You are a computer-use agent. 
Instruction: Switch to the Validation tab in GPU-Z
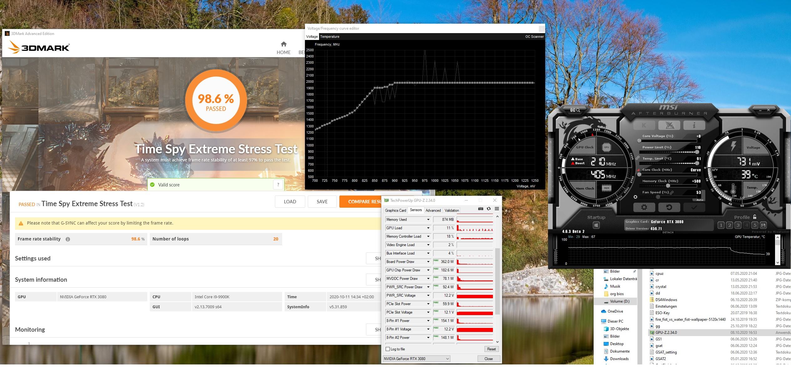click(452, 210)
